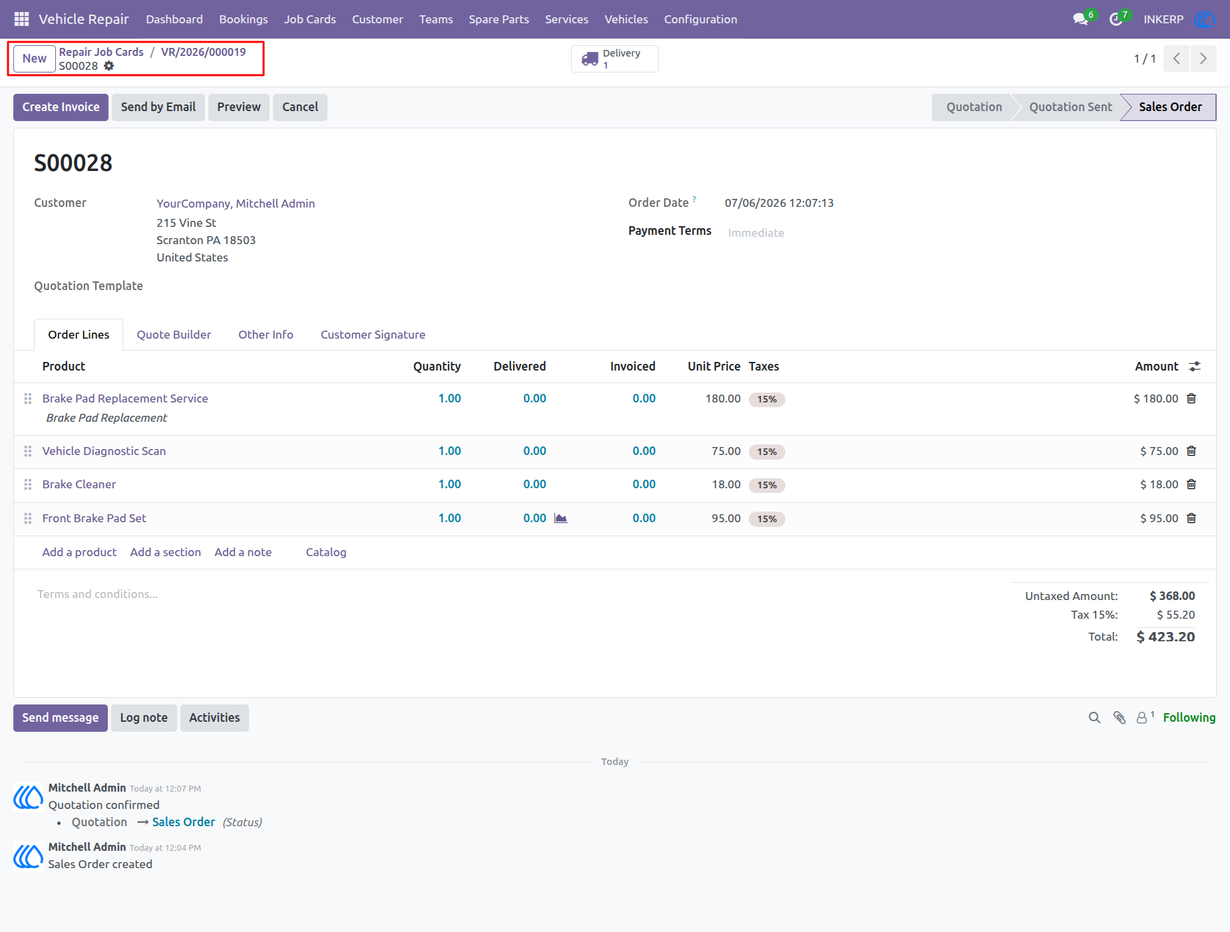1230x932 pixels.
Task: Click the Create Invoice button
Action: pyautogui.click(x=61, y=107)
